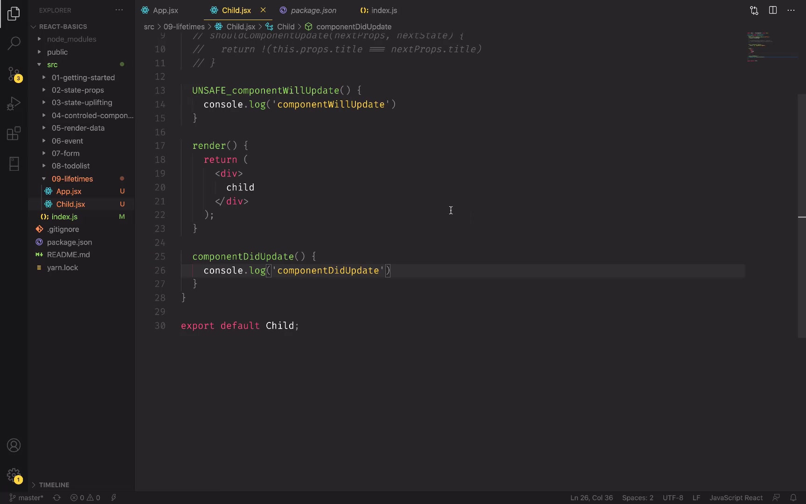Switch to the App.jsx tab
Viewport: 806px width, 504px height.
coord(166,10)
